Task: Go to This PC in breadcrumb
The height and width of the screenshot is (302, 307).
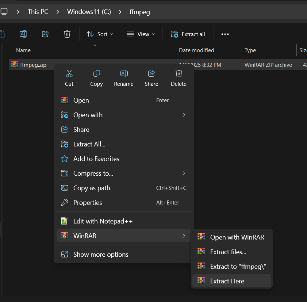Action: point(38,12)
